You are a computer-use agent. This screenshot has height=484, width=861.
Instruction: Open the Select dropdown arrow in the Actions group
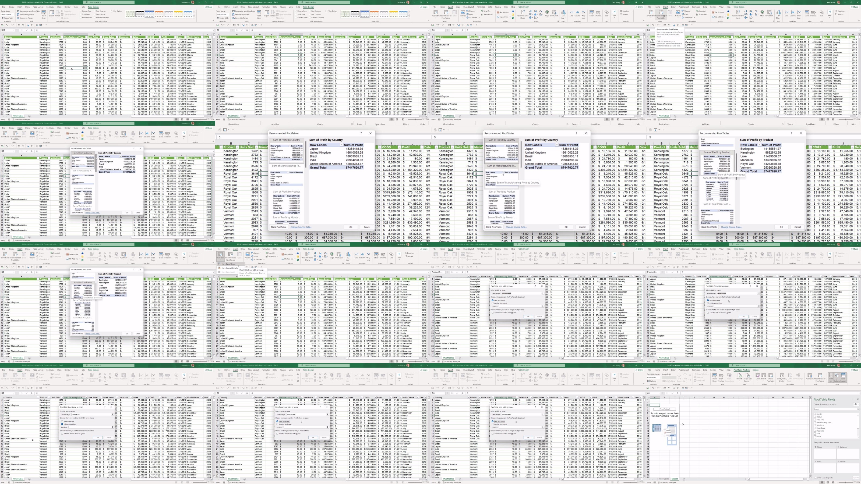pyautogui.click(x=764, y=381)
